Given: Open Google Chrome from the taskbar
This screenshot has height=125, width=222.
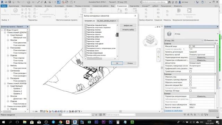Looking at the screenshot, I should (61, 122).
